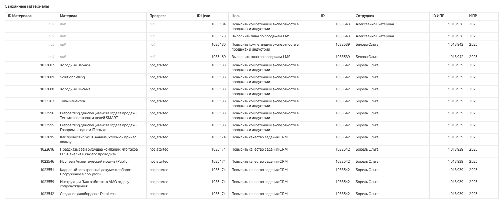Click the Материал column header

(68, 16)
